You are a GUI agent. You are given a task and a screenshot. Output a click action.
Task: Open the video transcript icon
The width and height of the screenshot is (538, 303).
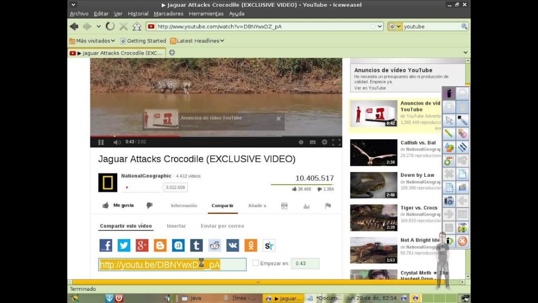click(284, 206)
